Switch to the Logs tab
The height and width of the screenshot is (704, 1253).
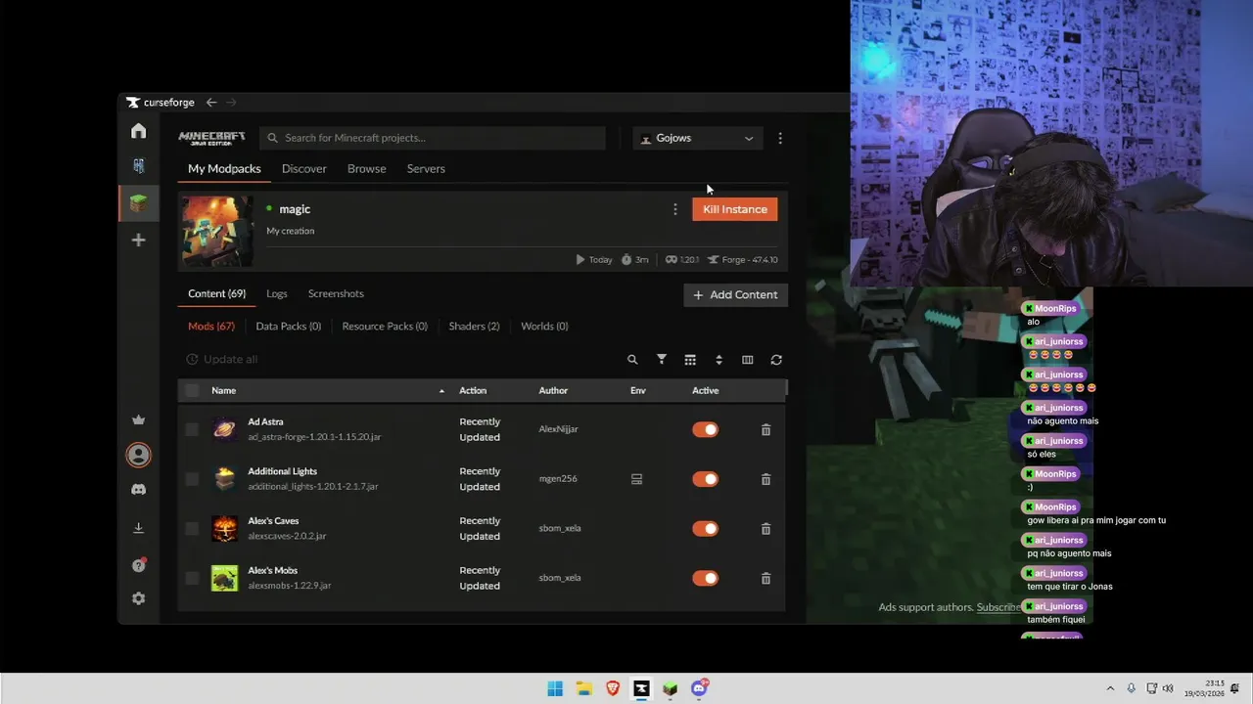point(277,293)
